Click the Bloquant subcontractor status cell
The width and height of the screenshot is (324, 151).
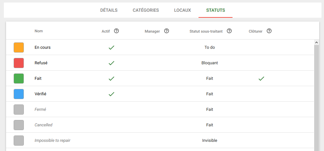pos(210,63)
